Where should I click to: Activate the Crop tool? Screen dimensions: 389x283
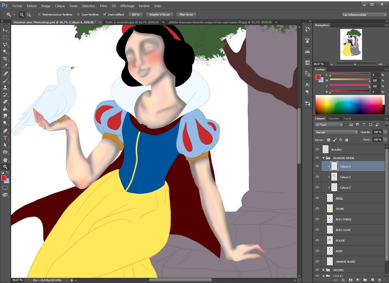pyautogui.click(x=5, y=58)
